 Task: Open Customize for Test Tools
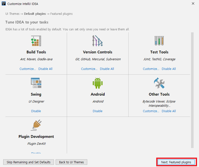[151, 69]
